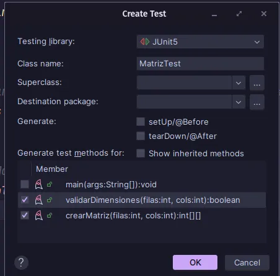
Task: Open help with the question mark icon
Action: tap(21, 263)
